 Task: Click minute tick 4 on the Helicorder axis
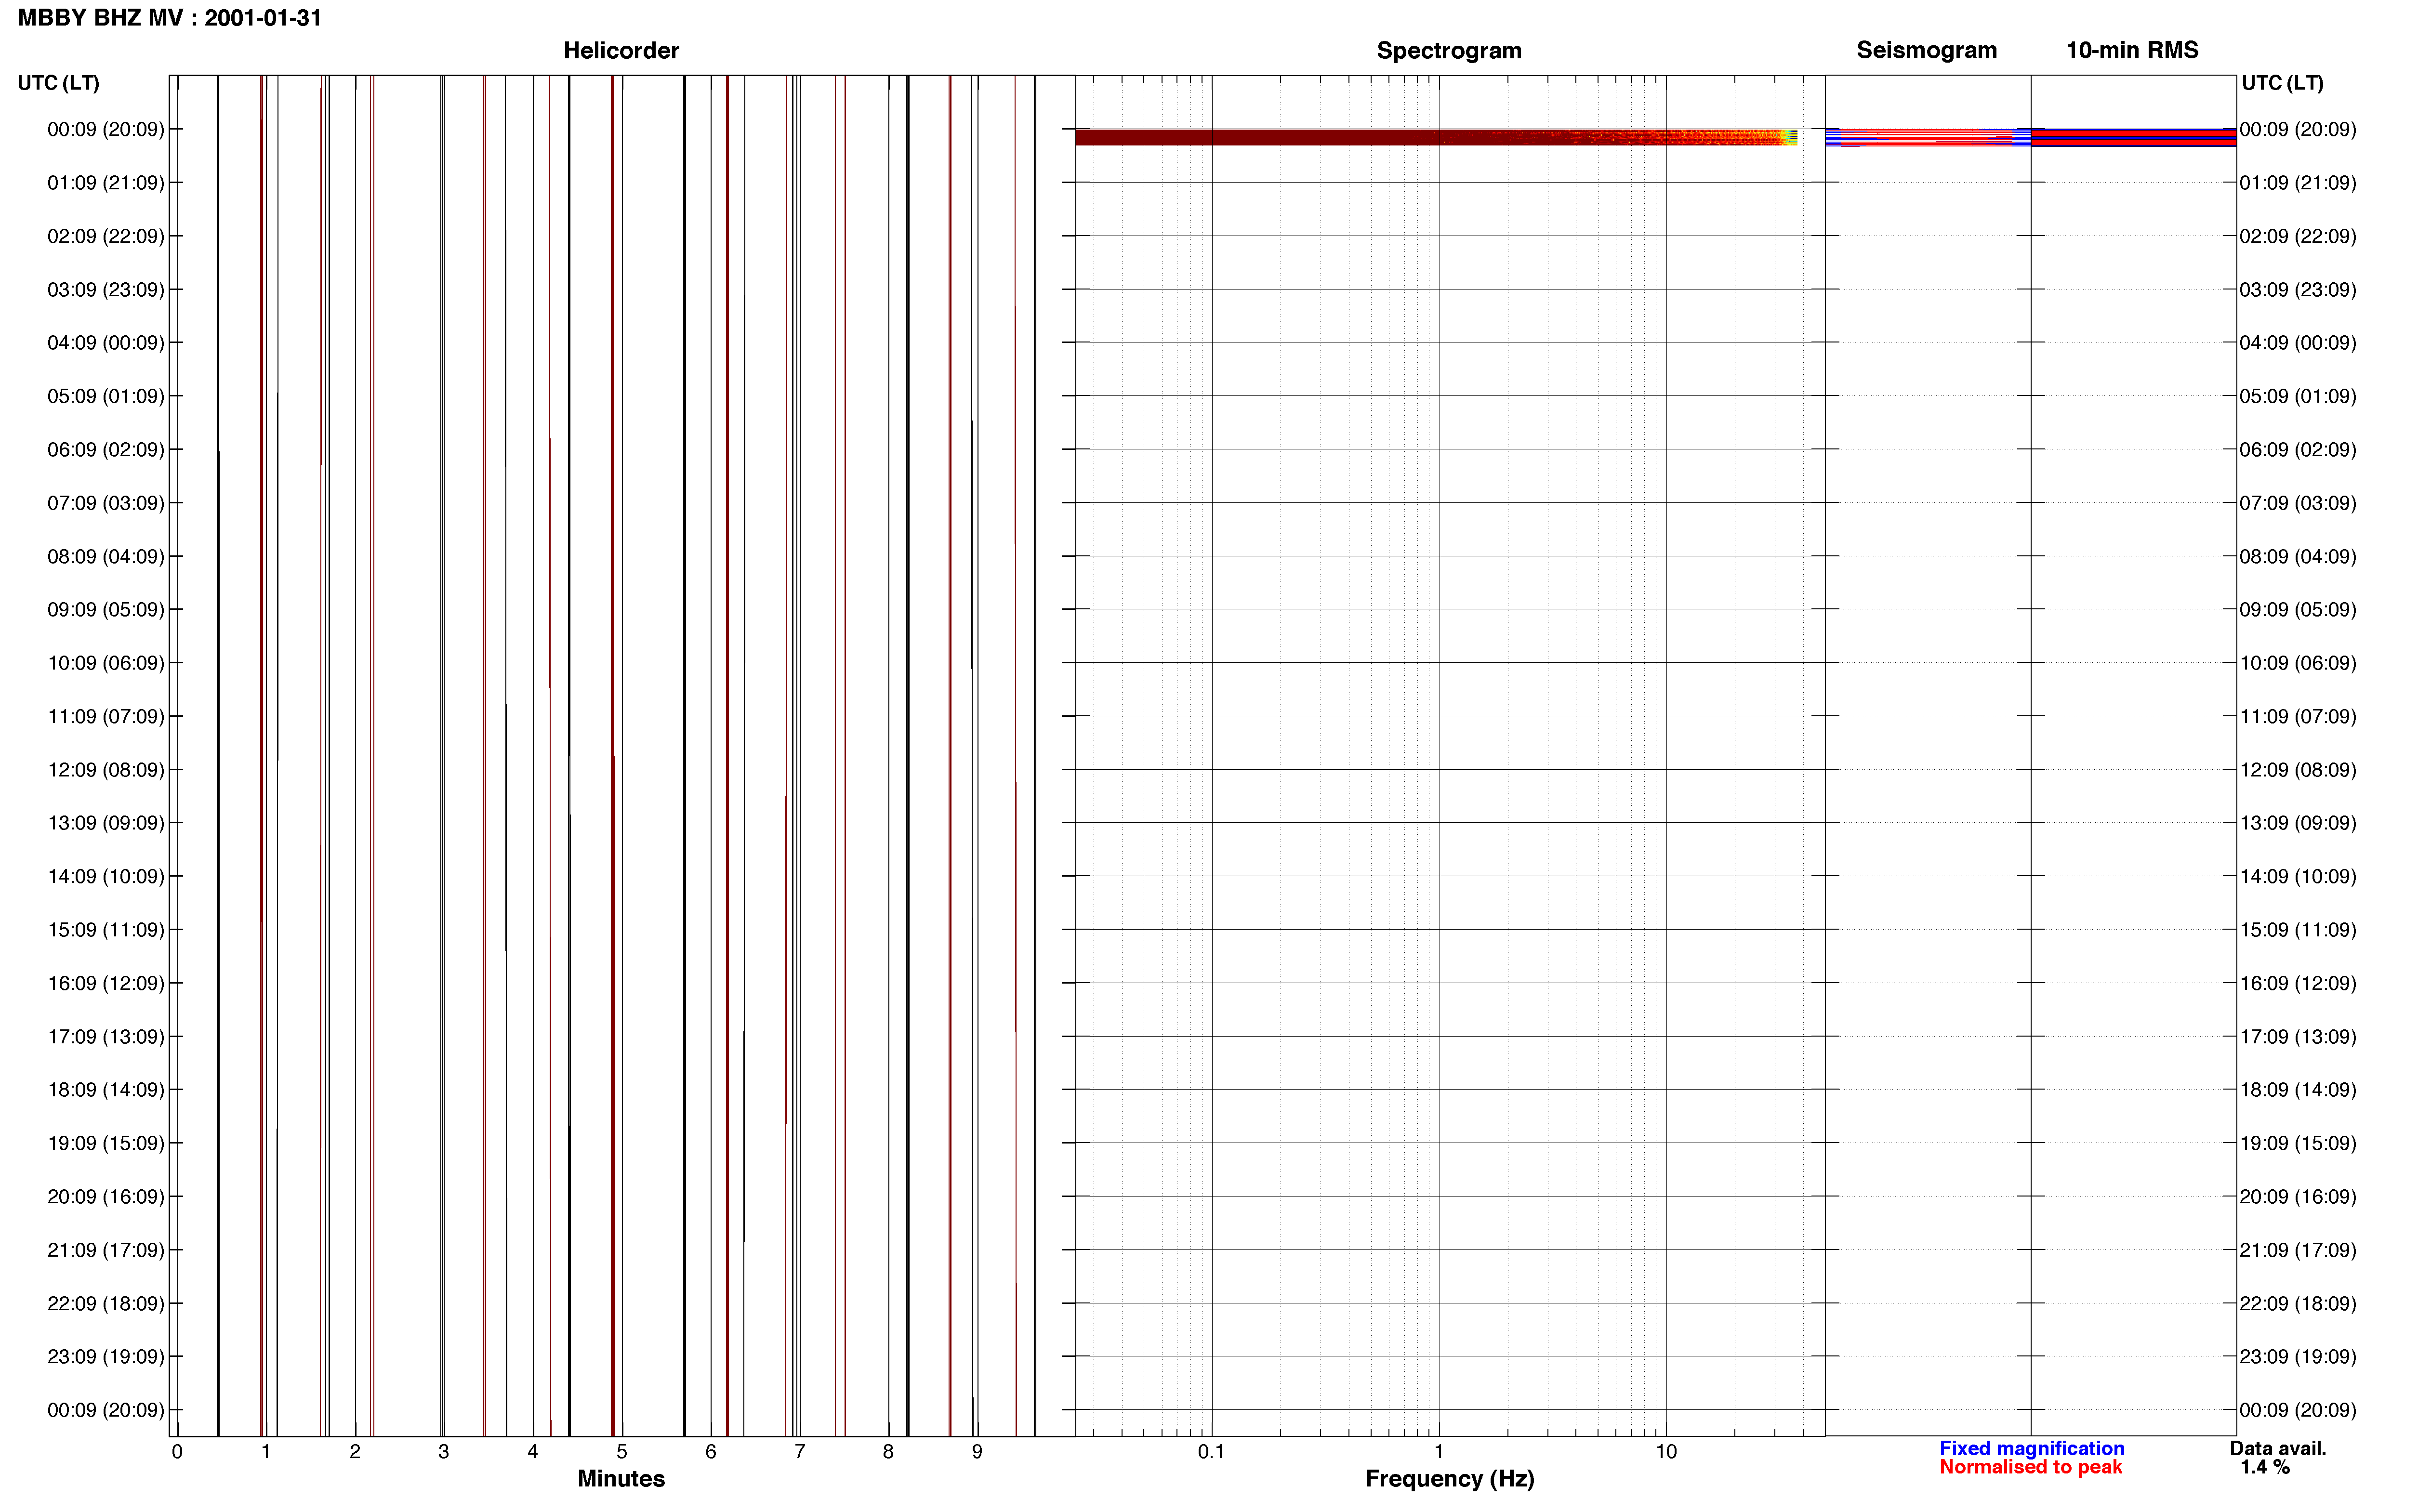533,1452
